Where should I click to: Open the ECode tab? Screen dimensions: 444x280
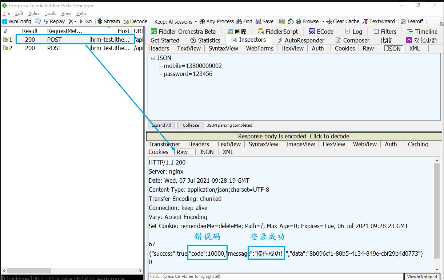pyautogui.click(x=321, y=32)
